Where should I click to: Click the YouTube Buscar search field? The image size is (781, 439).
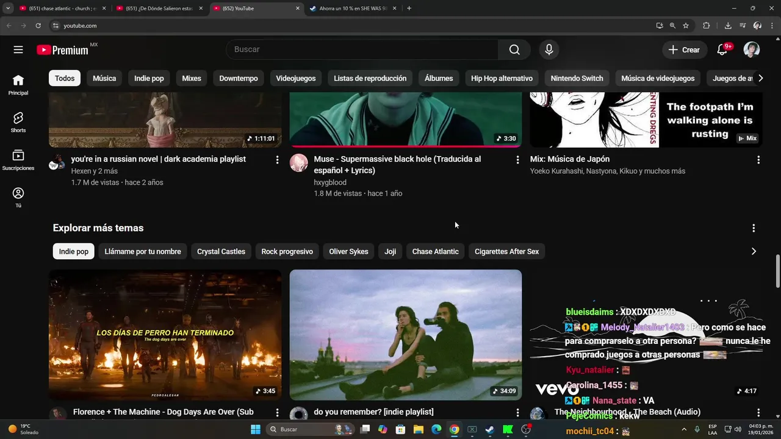(362, 50)
